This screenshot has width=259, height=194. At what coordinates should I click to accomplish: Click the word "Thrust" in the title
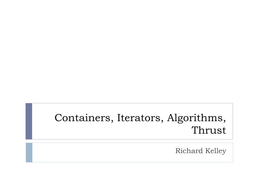click(x=209, y=130)
